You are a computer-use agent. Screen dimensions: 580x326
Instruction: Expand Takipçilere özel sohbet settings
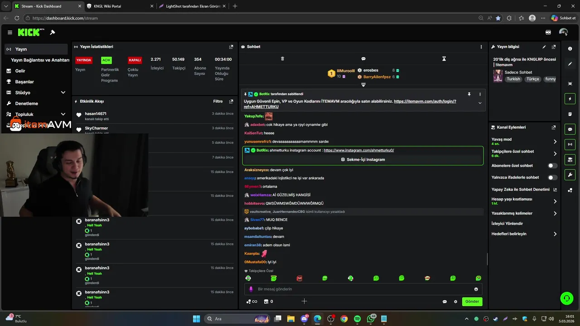point(555,153)
